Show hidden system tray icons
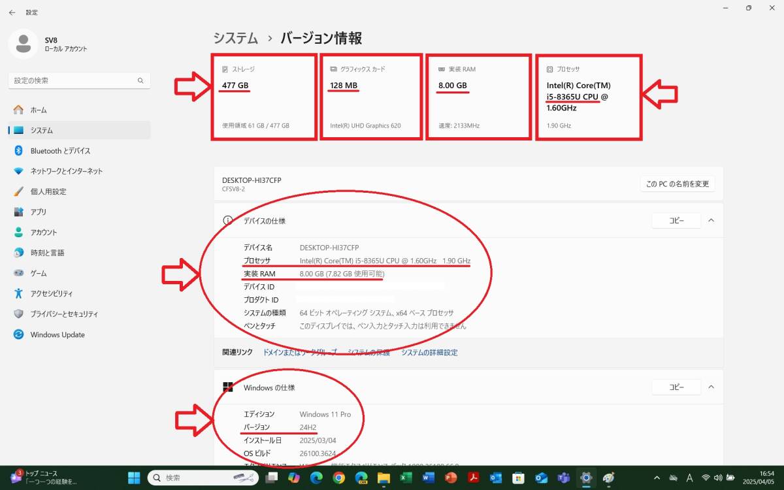The height and width of the screenshot is (490, 784). pos(657,478)
